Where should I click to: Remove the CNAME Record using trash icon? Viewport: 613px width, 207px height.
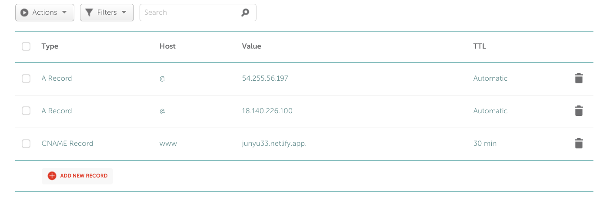click(x=579, y=144)
